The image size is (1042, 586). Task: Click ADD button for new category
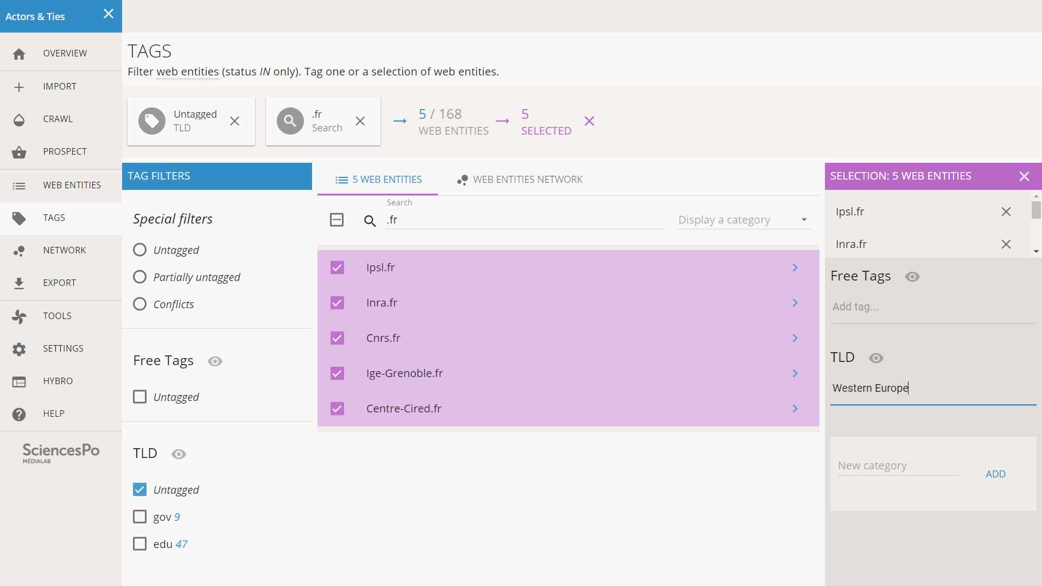995,474
